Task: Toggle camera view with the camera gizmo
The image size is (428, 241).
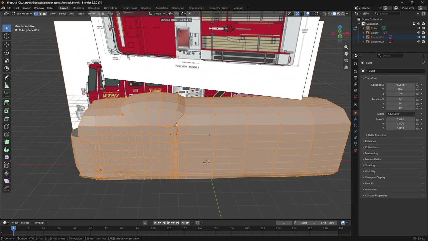Action: point(346,60)
